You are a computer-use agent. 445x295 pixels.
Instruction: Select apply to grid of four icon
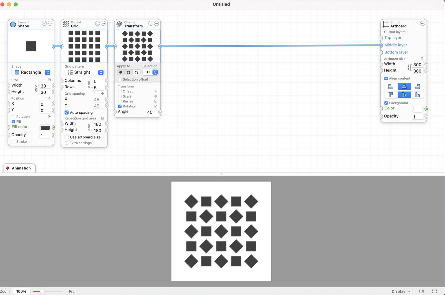(x=129, y=72)
